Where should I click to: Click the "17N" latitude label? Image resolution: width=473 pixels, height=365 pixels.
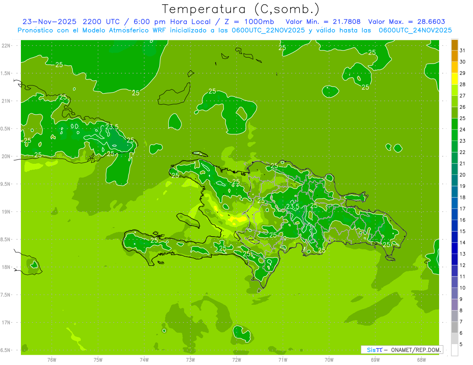coord(6,322)
